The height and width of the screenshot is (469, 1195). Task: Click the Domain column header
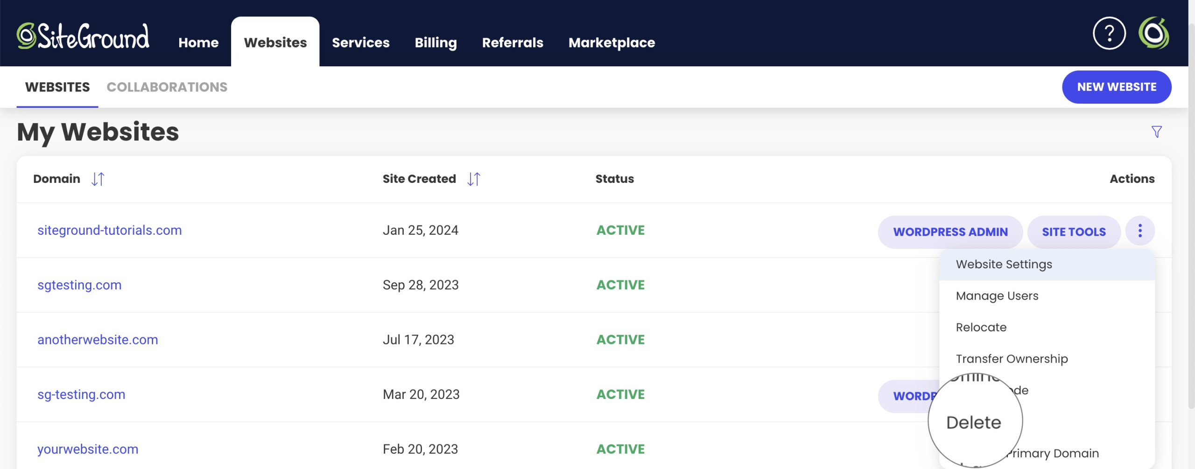pos(56,179)
